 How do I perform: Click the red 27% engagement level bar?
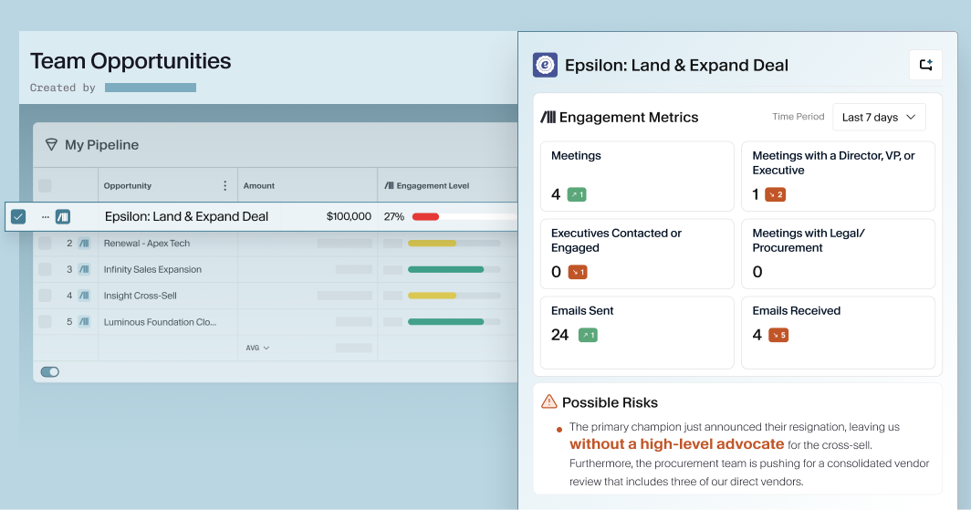coord(426,217)
